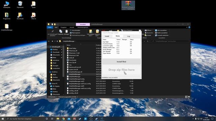Click Alles auswählen in ribbon
This screenshot has height=121, width=216.
(x=161, y=31)
